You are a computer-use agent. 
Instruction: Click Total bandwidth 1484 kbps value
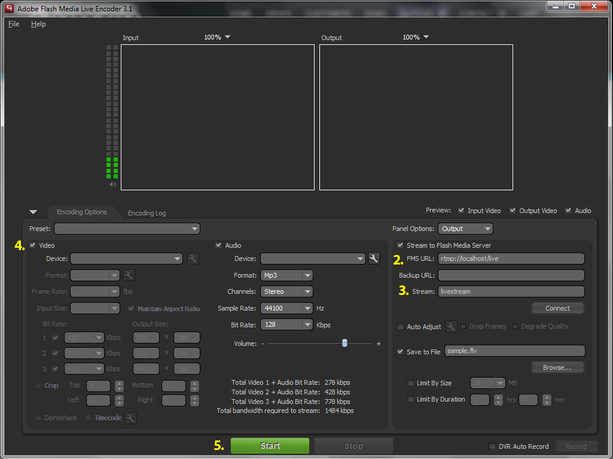[339, 411]
